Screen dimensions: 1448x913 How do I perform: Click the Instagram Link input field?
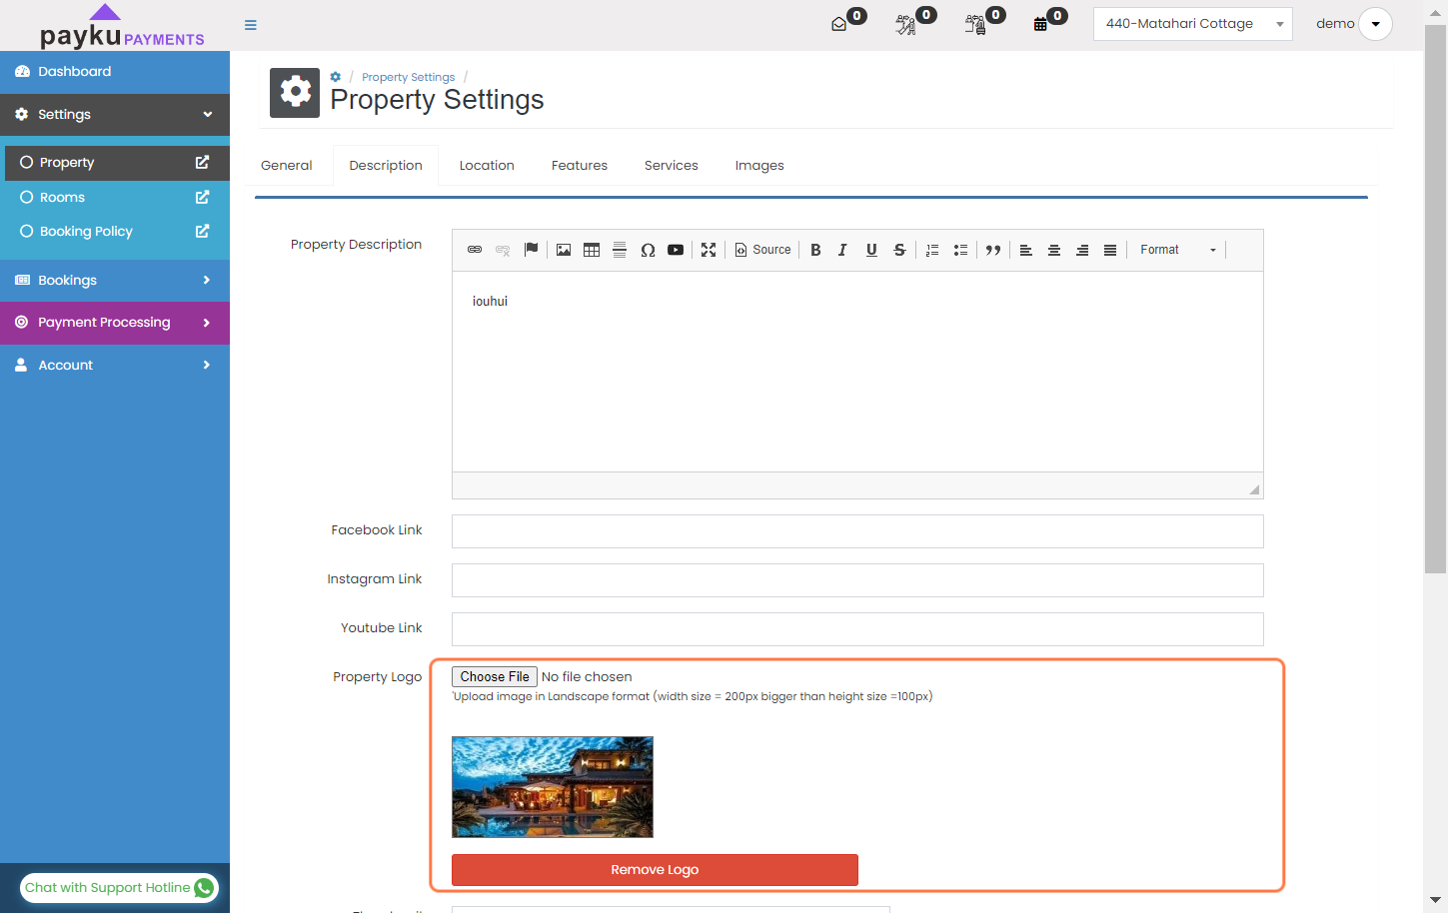(857, 580)
